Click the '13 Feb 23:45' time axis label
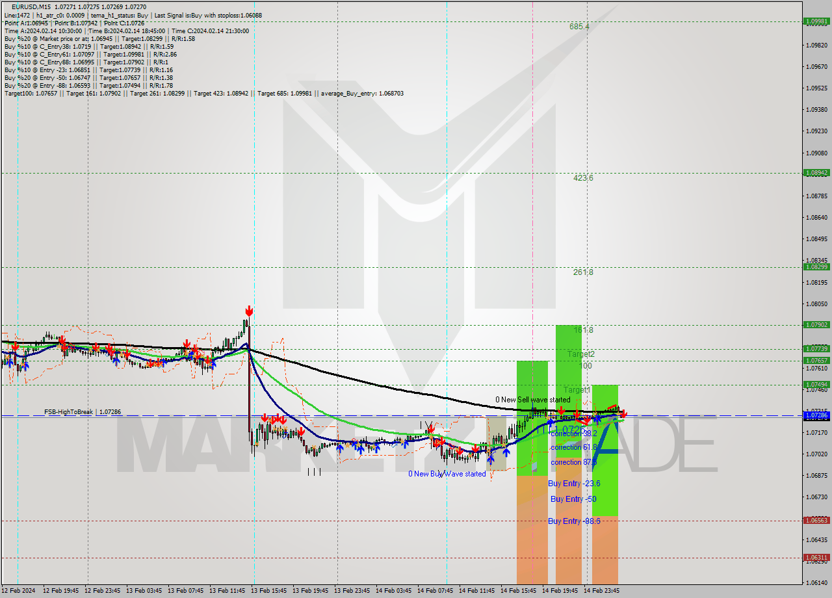Screen dimensions: 832x598 [352, 591]
